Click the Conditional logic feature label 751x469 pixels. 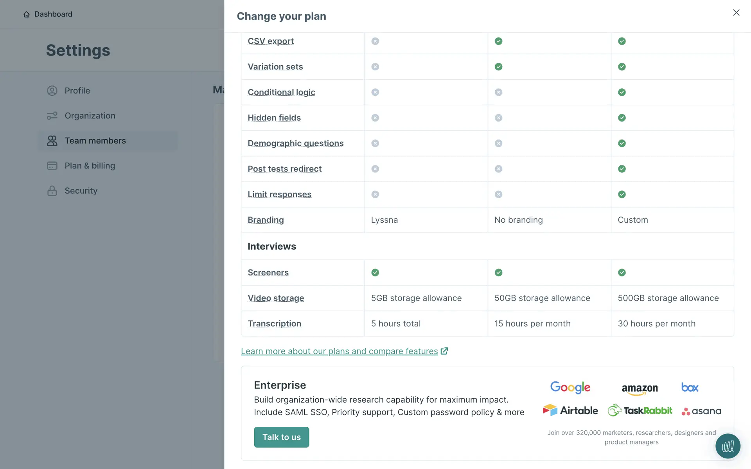click(281, 92)
